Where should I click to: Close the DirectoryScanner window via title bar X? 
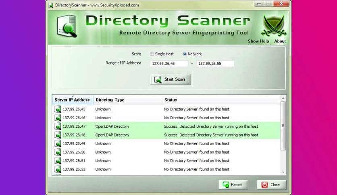[x=281, y=4]
